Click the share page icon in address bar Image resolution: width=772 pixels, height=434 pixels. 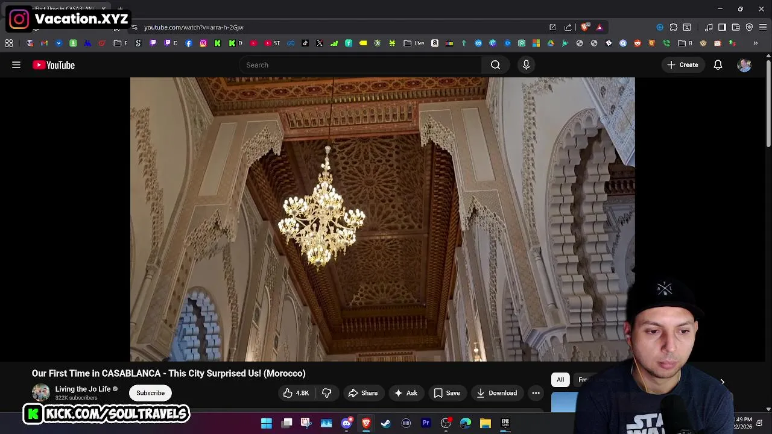tap(568, 27)
